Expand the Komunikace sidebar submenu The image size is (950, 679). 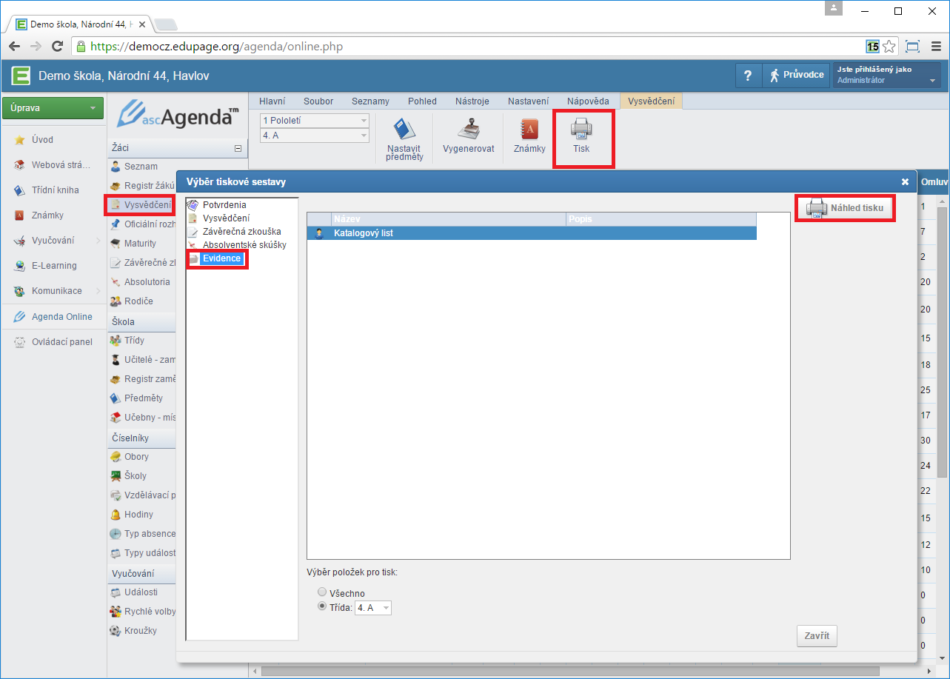point(98,291)
